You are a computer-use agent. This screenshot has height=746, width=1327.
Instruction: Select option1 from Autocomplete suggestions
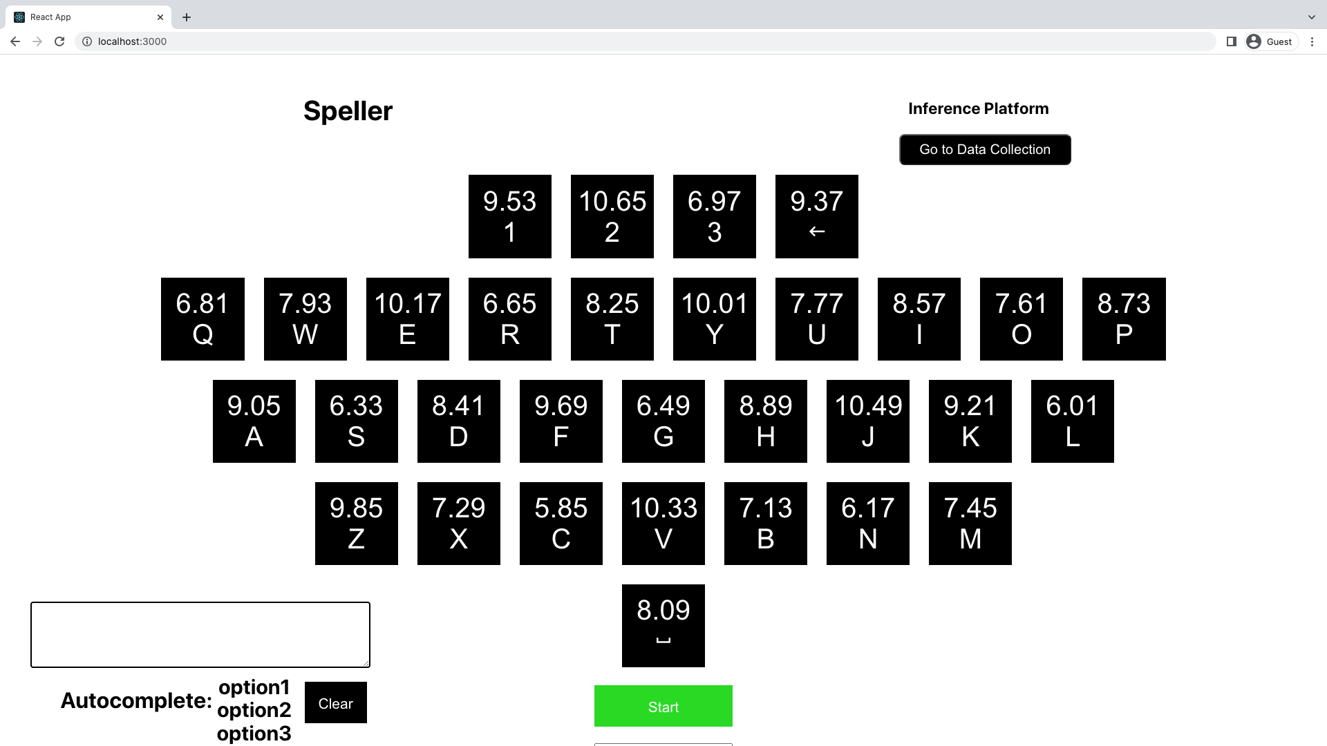tap(254, 687)
